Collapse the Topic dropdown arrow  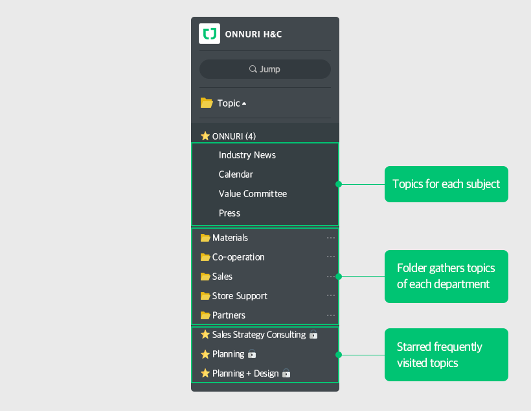(x=244, y=104)
